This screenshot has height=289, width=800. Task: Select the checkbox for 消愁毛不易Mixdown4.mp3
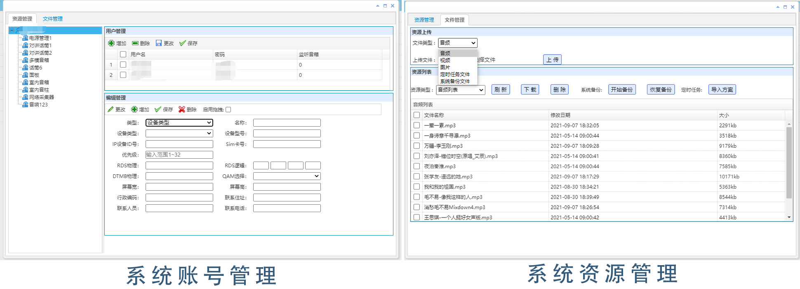(417, 207)
